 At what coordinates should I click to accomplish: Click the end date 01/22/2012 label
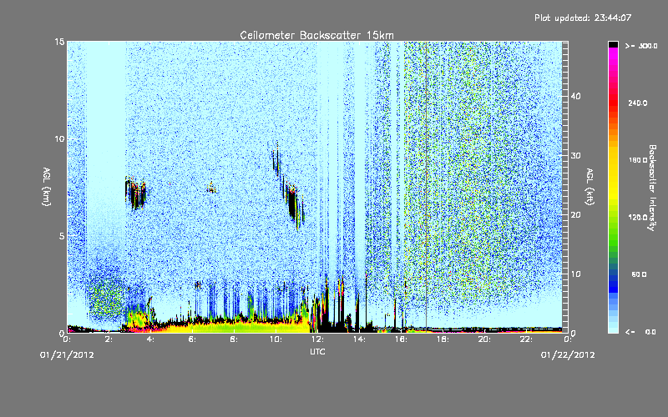[x=568, y=355]
